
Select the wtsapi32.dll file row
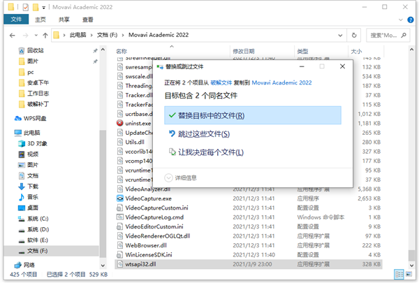pyautogui.click(x=140, y=265)
